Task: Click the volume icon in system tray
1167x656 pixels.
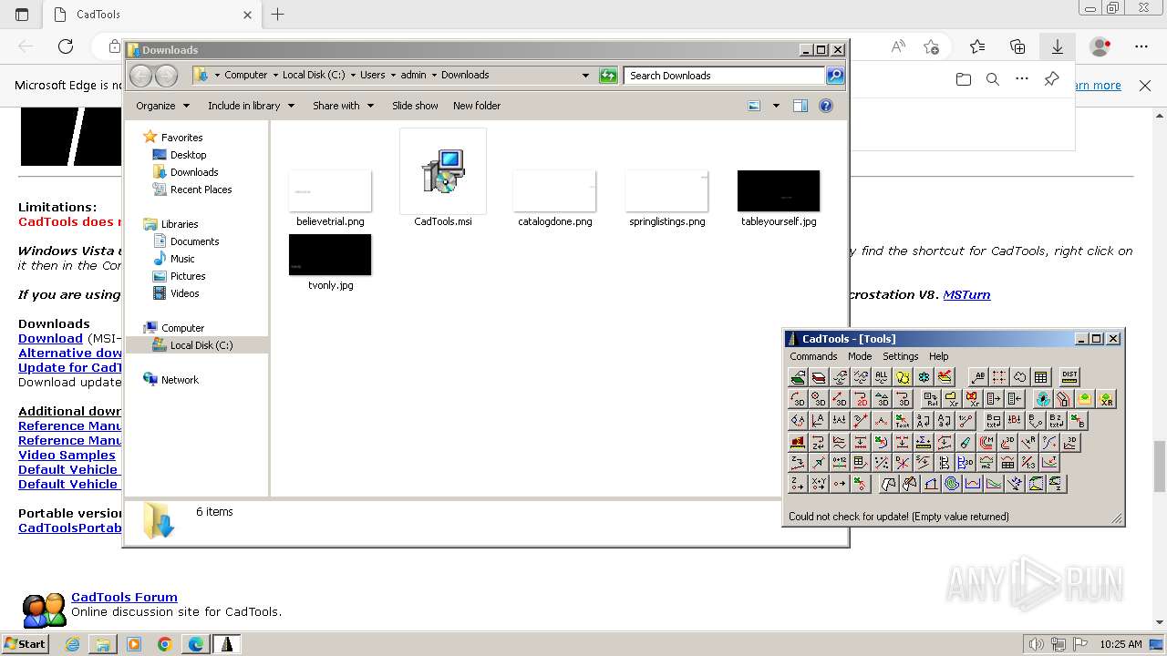Action: pos(1036,644)
